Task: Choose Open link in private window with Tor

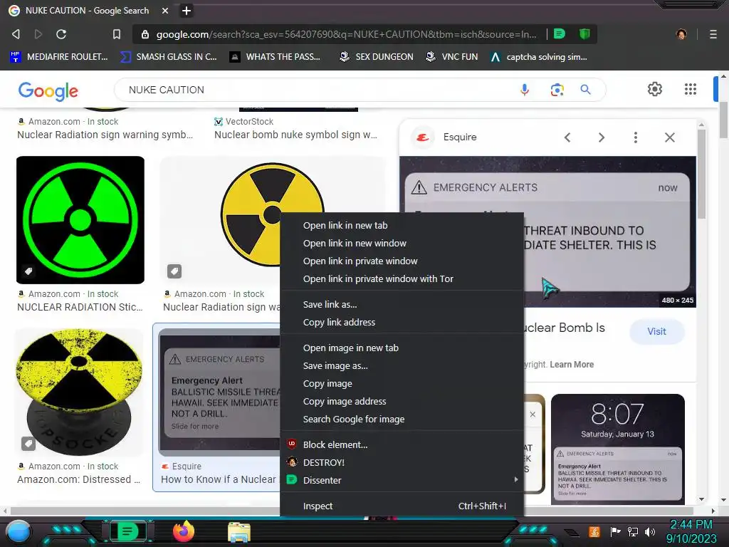Action: (403, 278)
